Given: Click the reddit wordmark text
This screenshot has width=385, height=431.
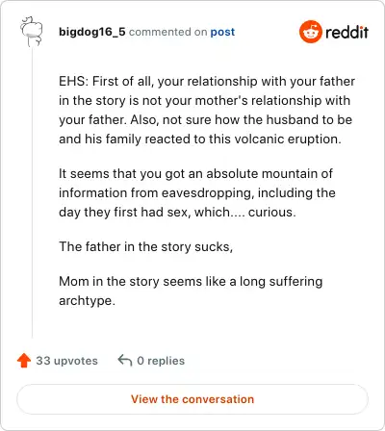Looking at the screenshot, I should (347, 32).
